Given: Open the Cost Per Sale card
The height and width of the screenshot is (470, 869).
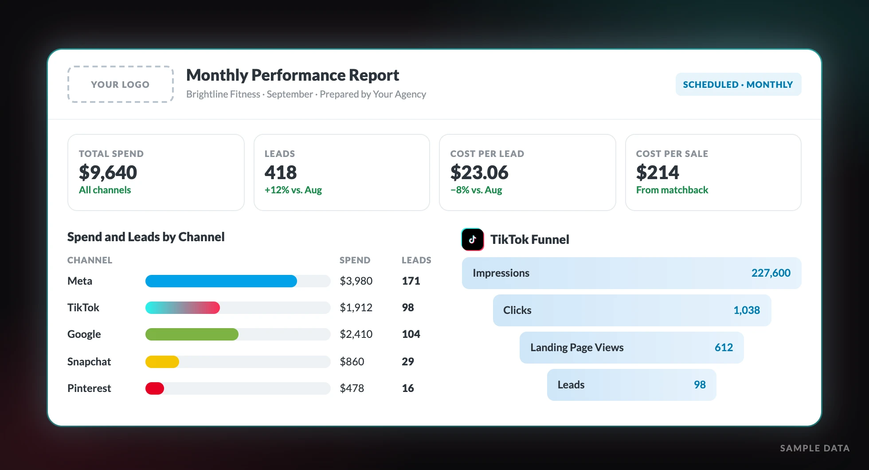Looking at the screenshot, I should 713,172.
